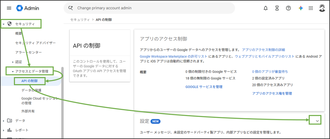Open ウェブアプリとモバイルアプリのリスト link
330x139 pixels.
tap(265, 56)
